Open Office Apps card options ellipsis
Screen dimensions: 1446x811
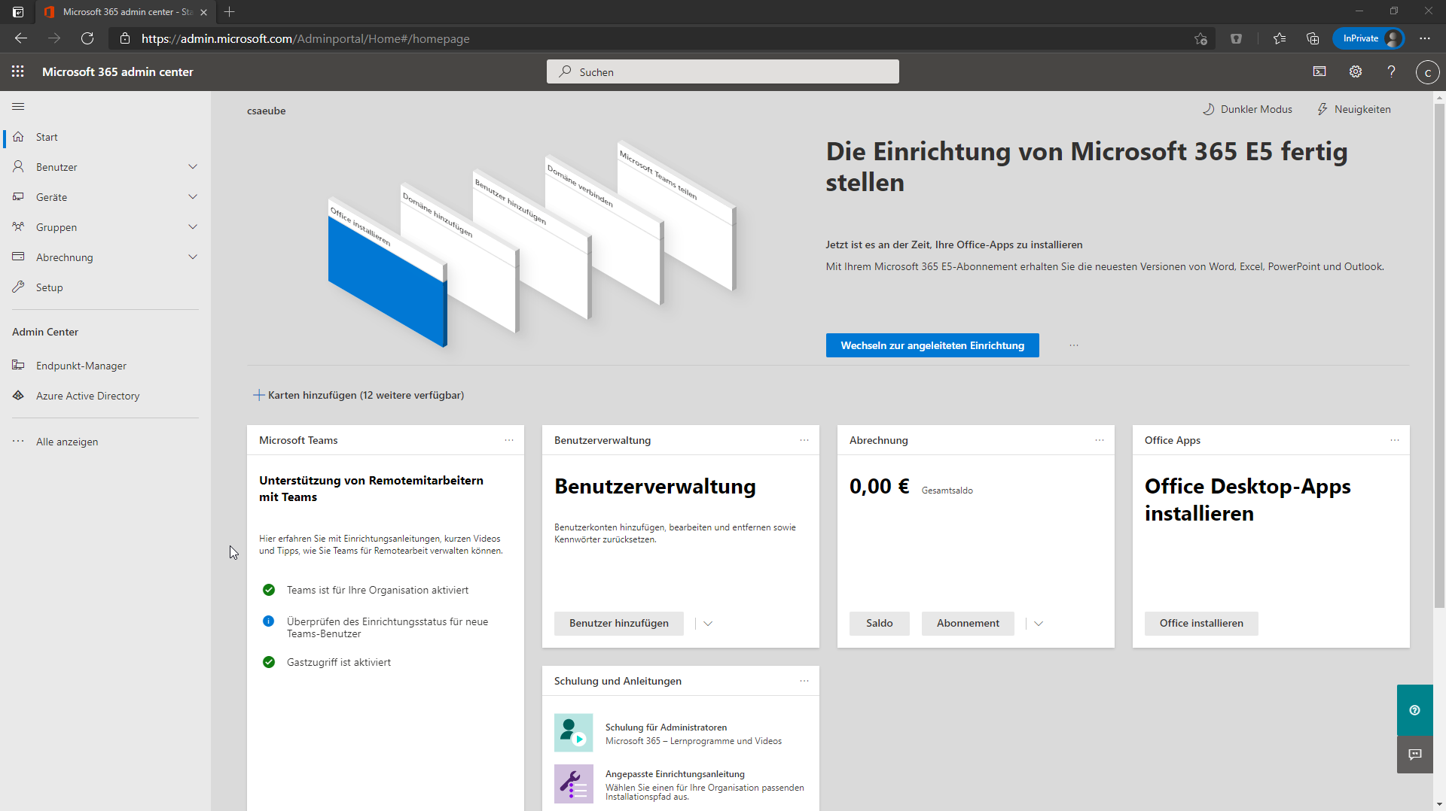point(1395,440)
